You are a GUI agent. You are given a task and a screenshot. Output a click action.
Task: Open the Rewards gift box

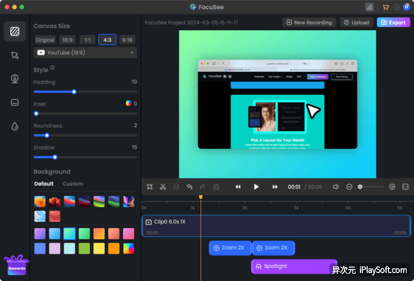16,265
